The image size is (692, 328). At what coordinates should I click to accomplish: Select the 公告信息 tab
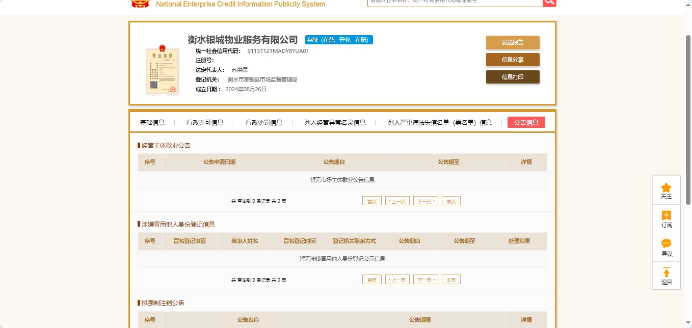tap(526, 123)
